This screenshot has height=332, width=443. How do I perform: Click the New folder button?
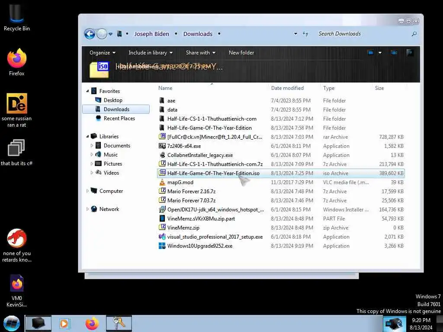click(241, 53)
